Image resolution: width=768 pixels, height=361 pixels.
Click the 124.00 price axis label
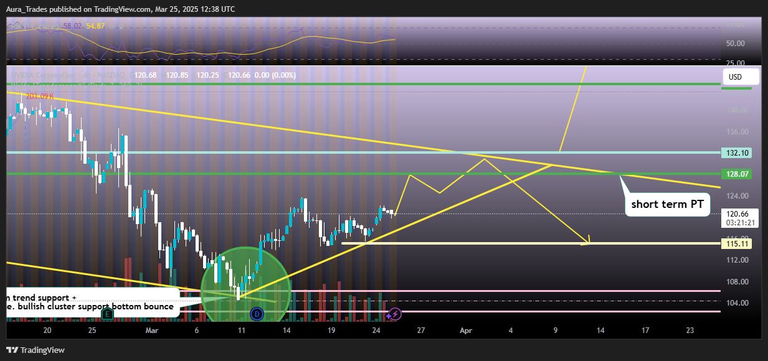coord(737,196)
